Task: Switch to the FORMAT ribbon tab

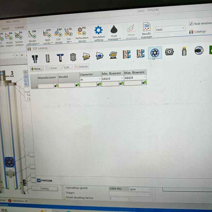Action: pyautogui.click(x=20, y=28)
